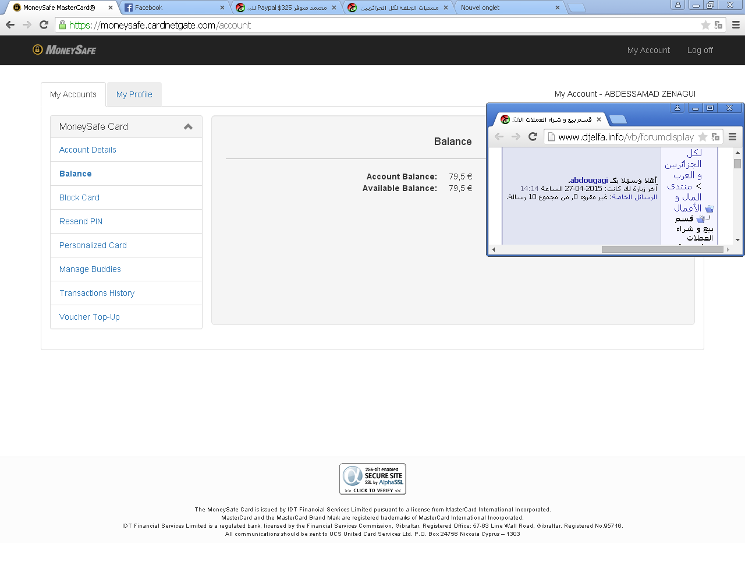Screen dimensions: 745x579
Task: Click the horizontal scrollbar thumb in djelfa window
Action: pos(662,249)
